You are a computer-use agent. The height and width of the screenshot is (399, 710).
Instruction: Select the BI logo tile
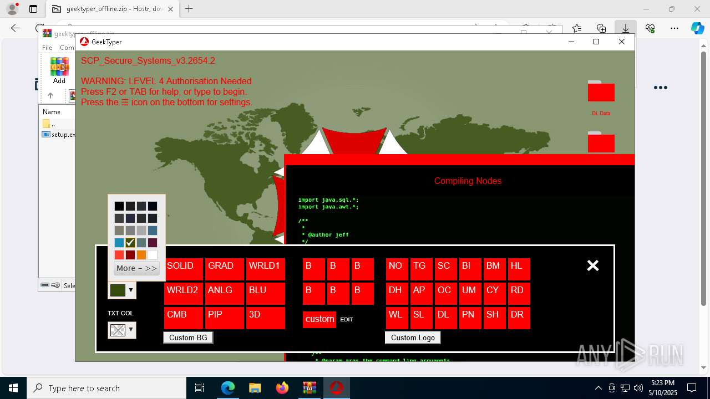point(470,269)
